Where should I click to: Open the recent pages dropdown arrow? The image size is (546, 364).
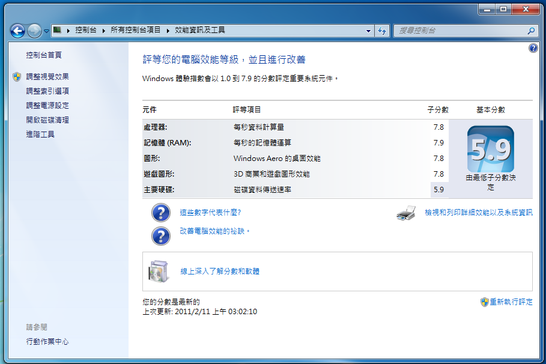(x=47, y=31)
